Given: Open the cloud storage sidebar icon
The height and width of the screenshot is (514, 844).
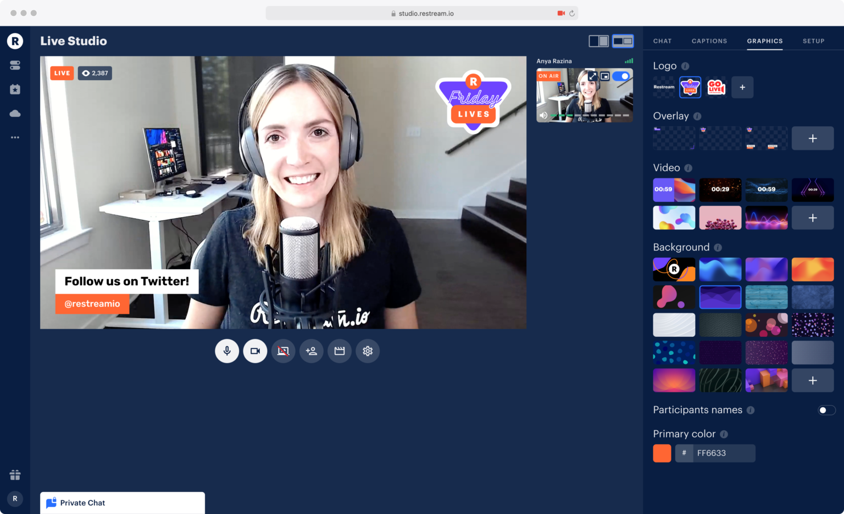Looking at the screenshot, I should pyautogui.click(x=15, y=113).
